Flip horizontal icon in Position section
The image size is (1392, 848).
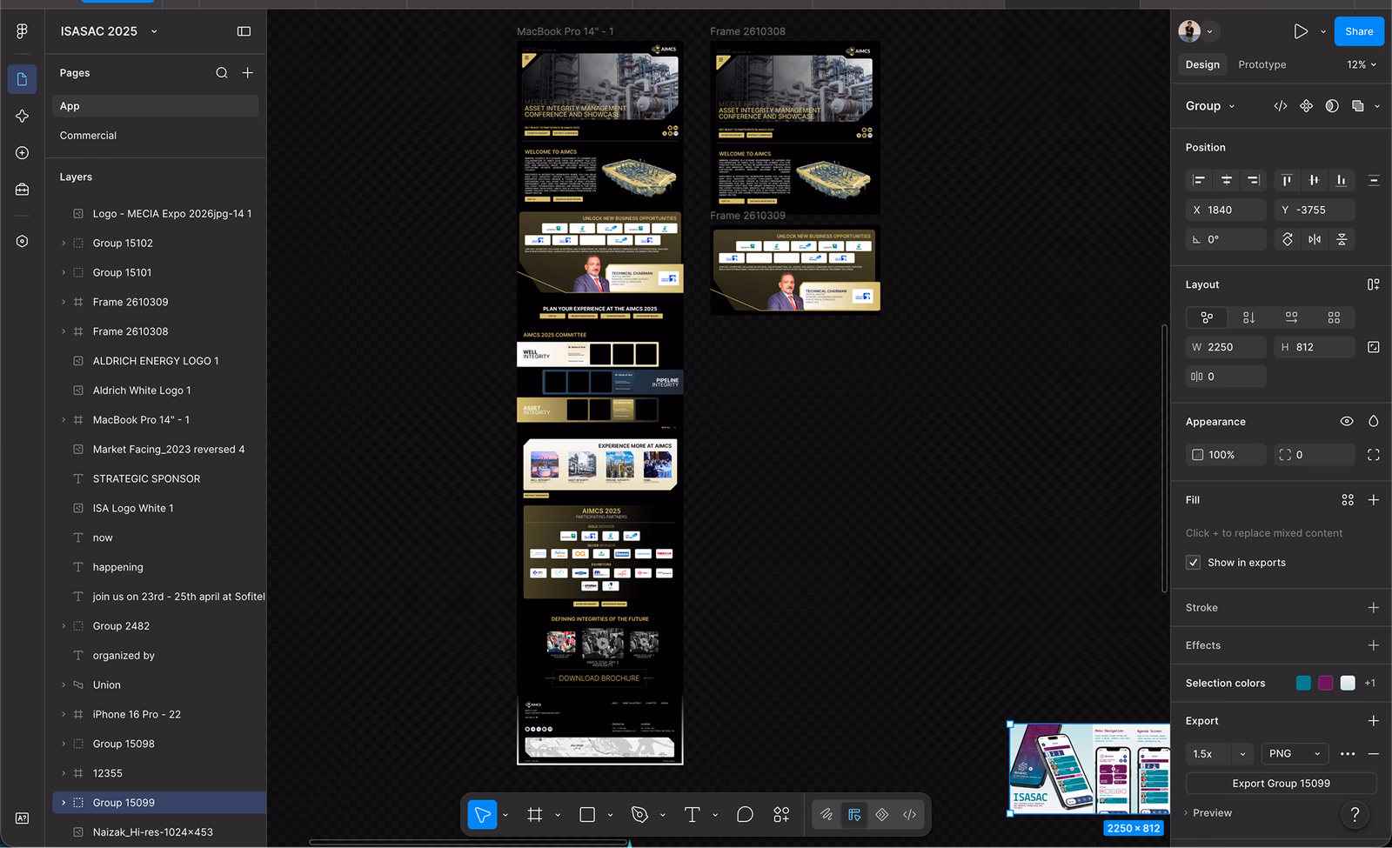tap(1315, 239)
